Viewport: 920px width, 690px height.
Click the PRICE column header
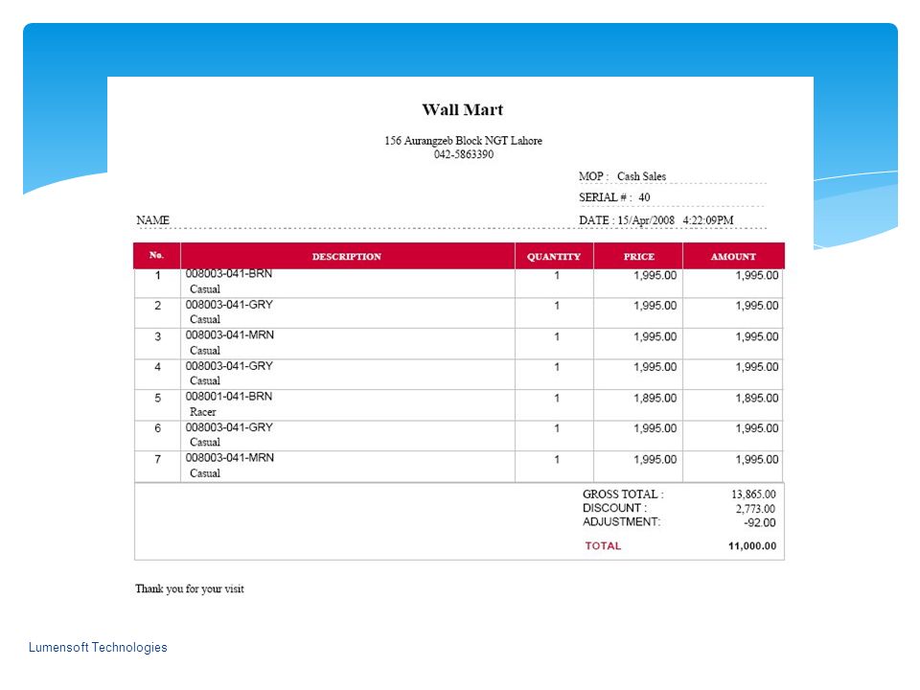638,257
